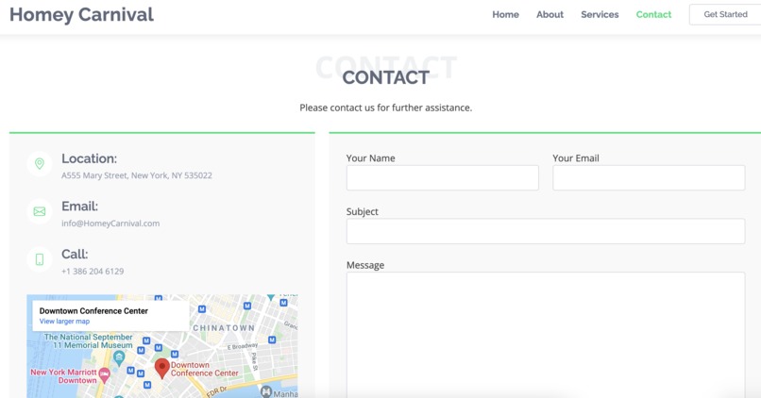The image size is (761, 398).
Task: Click the CHINATOWN label on the map
Action: click(224, 328)
